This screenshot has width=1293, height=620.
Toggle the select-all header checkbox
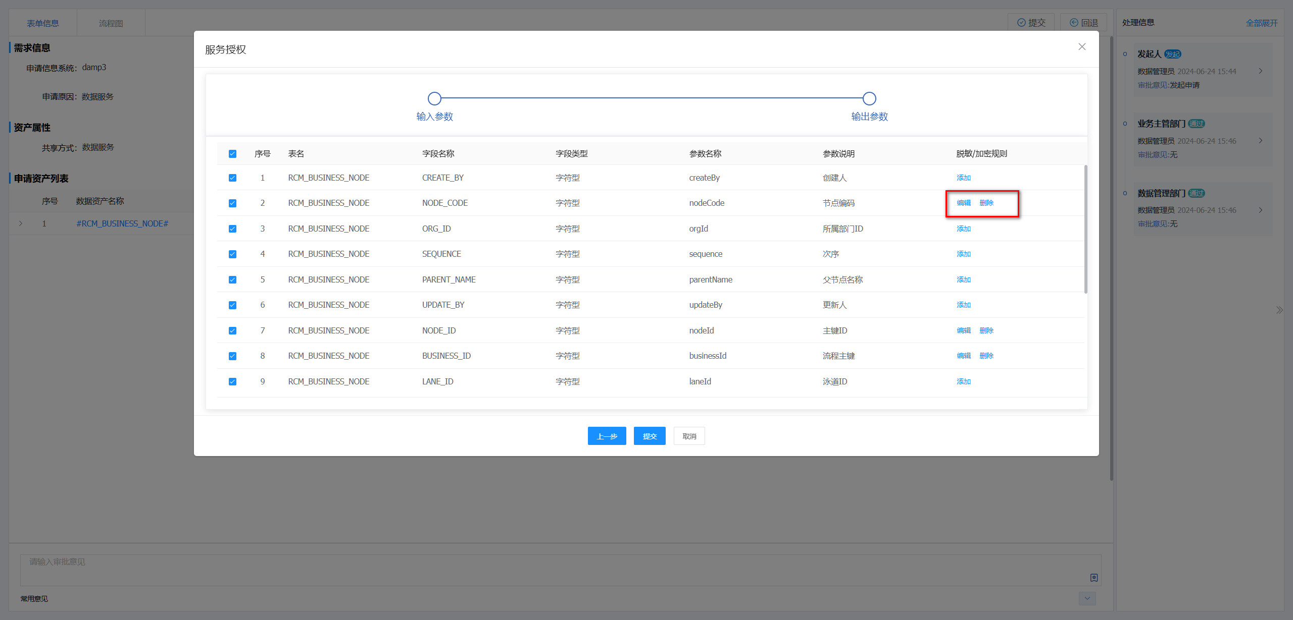pos(232,154)
